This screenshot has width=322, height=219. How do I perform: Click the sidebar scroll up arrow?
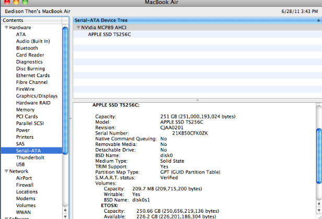65,210
